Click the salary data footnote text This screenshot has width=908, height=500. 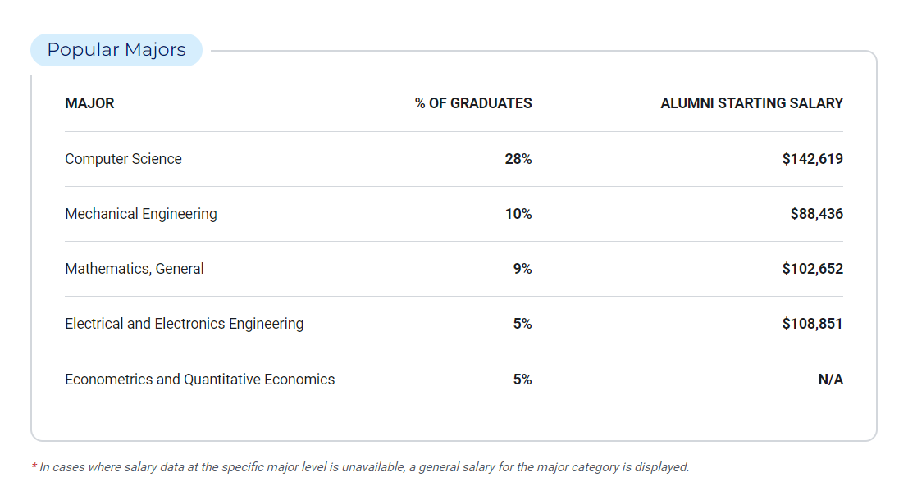click(x=361, y=467)
